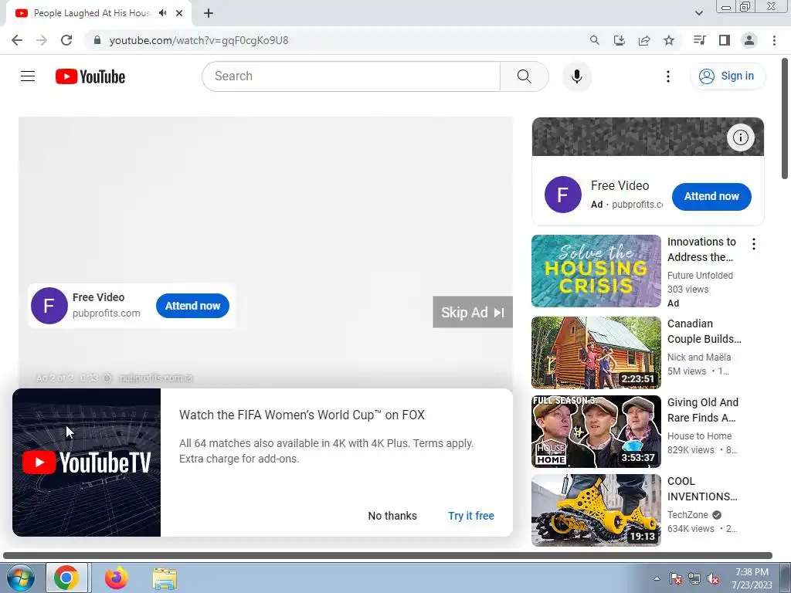
Task: Show hidden tray icons arrow
Action: [x=657, y=578]
